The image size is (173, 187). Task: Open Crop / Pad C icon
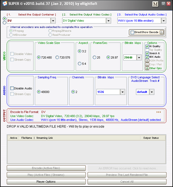click(147, 64)
